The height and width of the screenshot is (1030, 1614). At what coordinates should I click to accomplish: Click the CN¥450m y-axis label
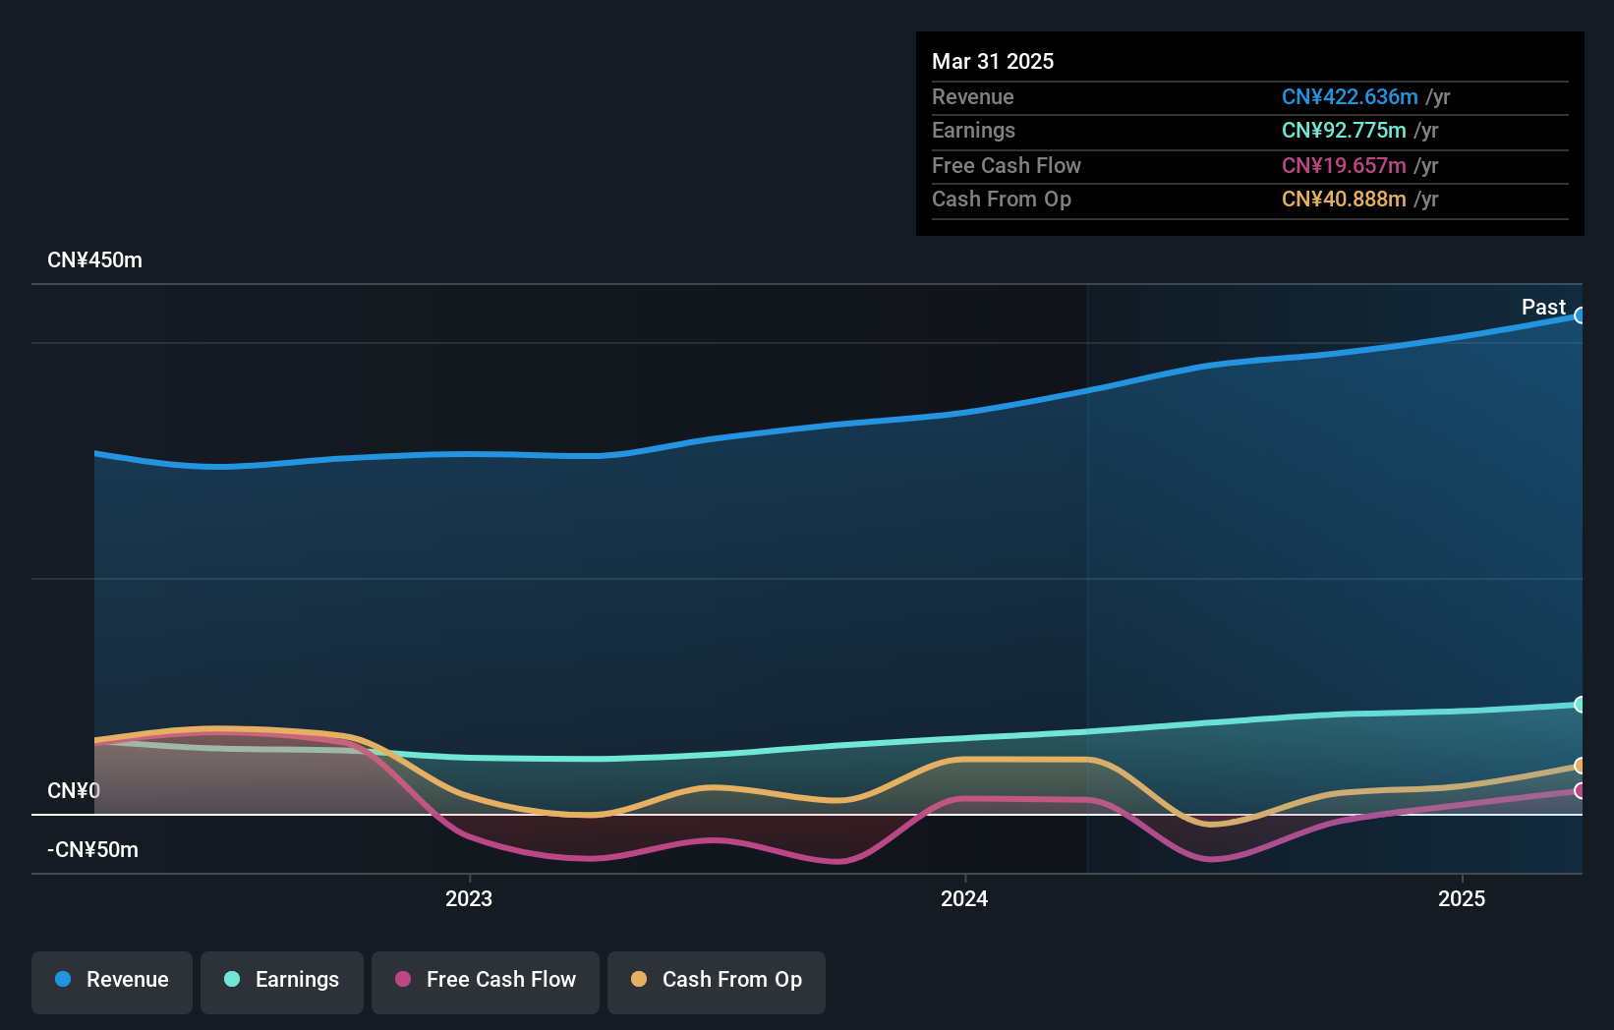[94, 260]
